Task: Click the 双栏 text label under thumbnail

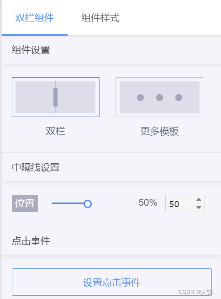Action: [55, 131]
